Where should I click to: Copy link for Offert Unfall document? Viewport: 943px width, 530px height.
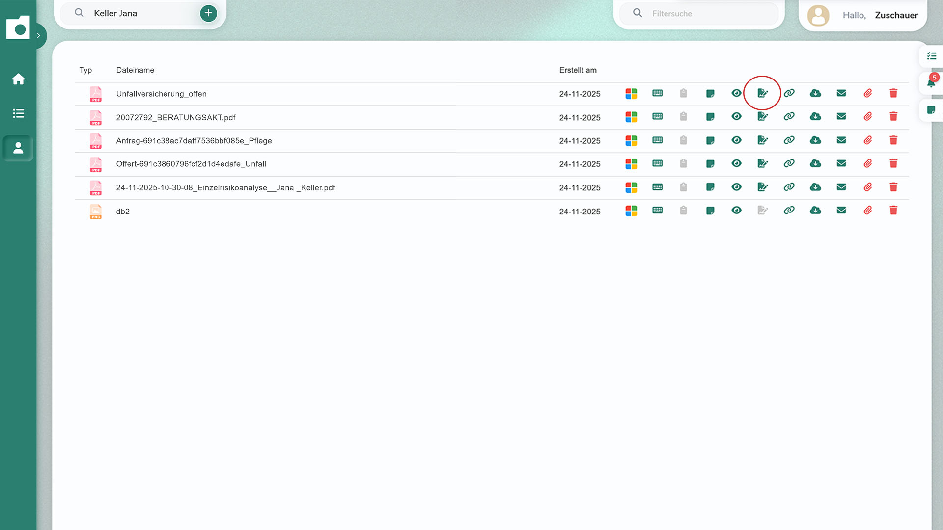point(789,163)
